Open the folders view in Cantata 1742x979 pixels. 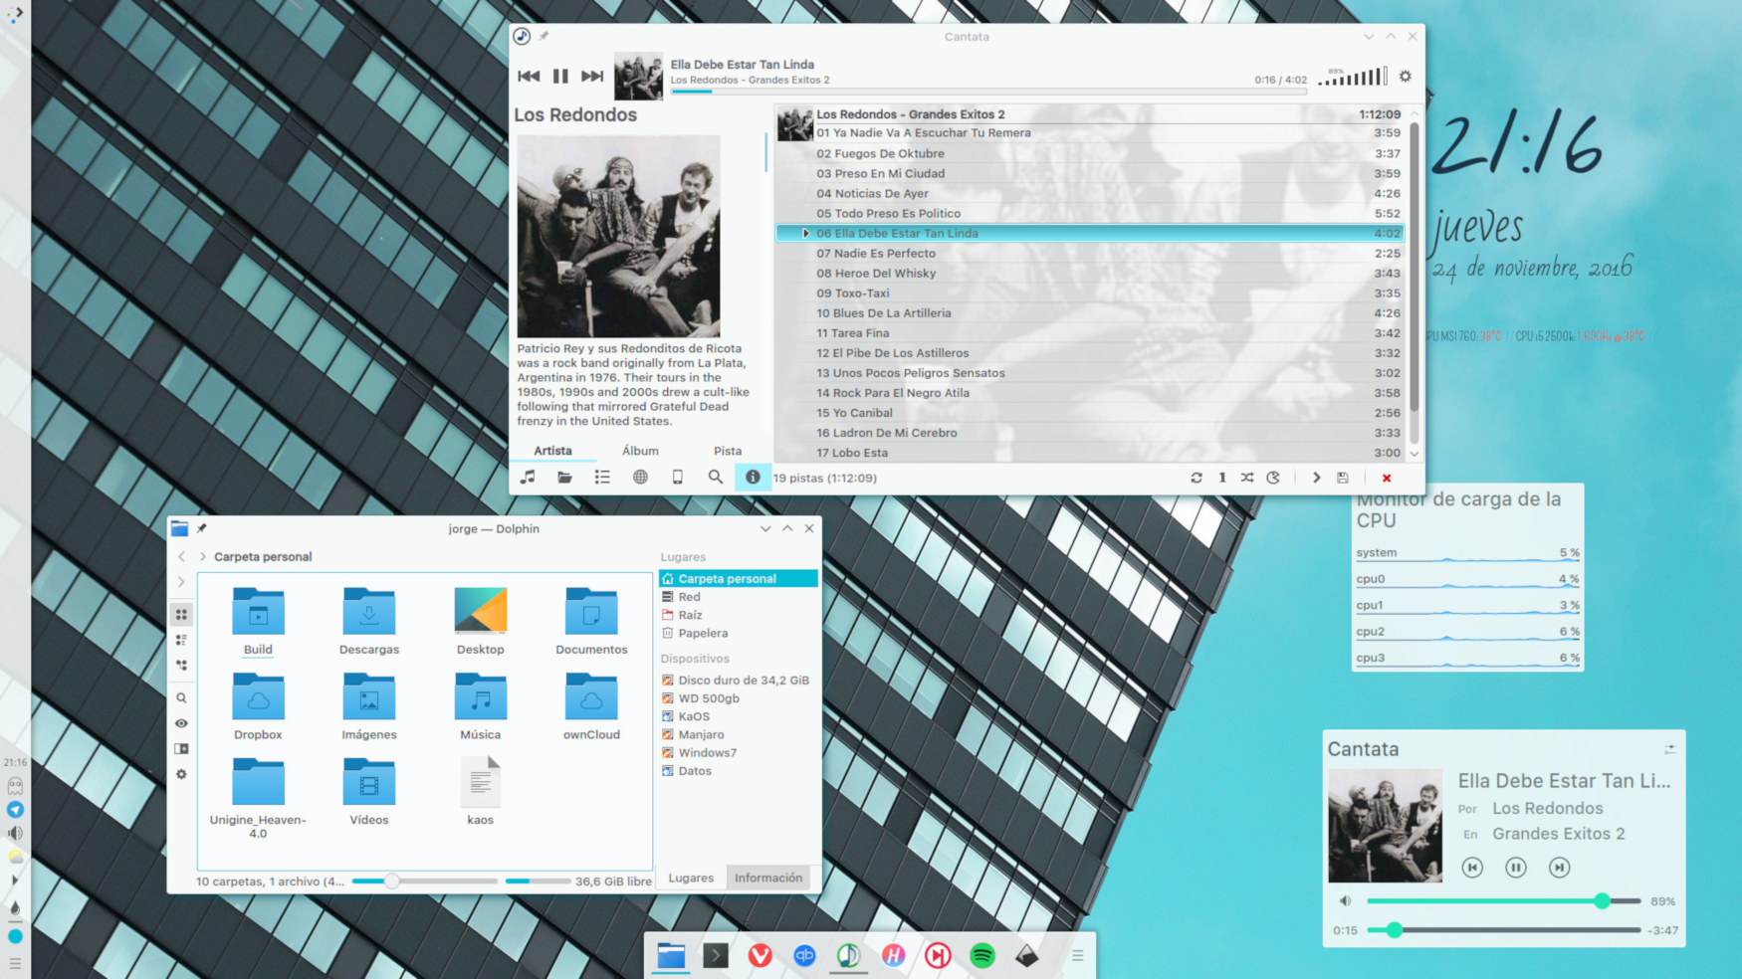[564, 478]
